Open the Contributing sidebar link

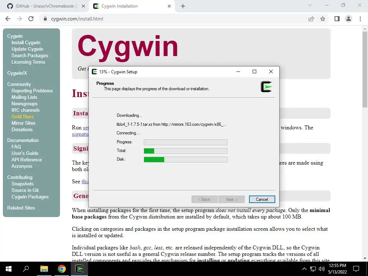(x=20, y=177)
